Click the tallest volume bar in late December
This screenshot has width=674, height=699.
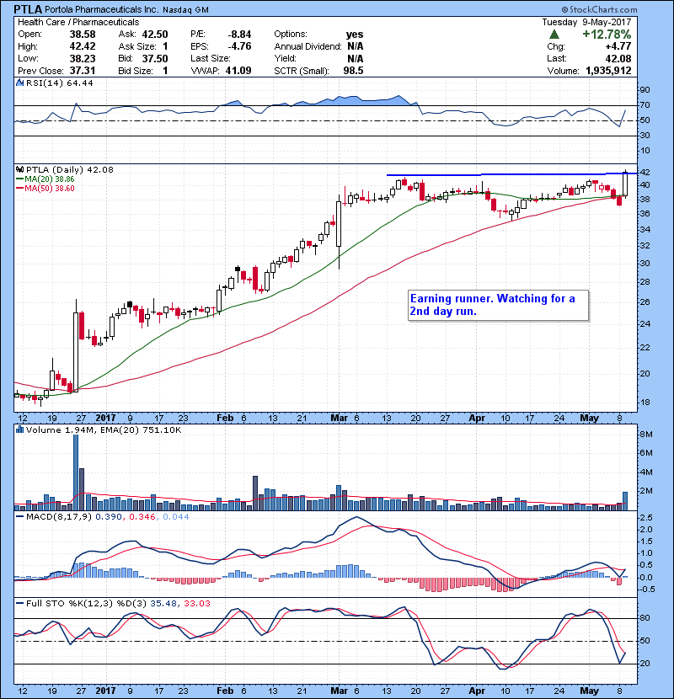point(75,472)
